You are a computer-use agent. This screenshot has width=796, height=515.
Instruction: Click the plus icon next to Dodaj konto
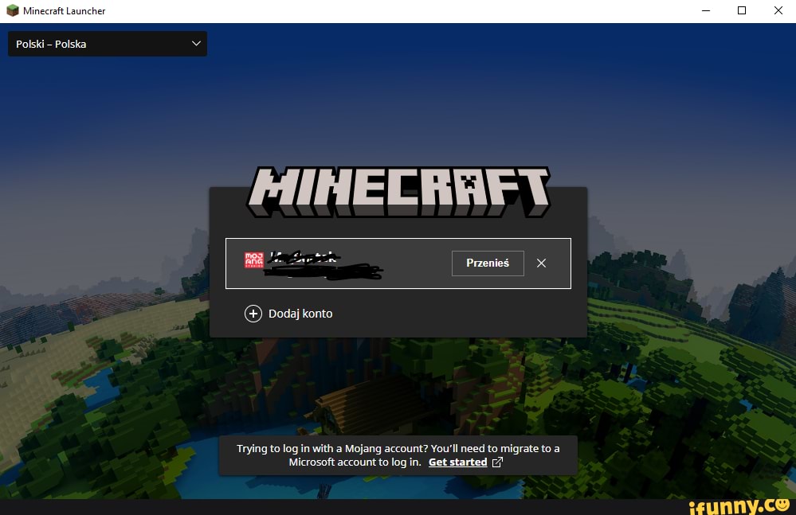point(253,314)
